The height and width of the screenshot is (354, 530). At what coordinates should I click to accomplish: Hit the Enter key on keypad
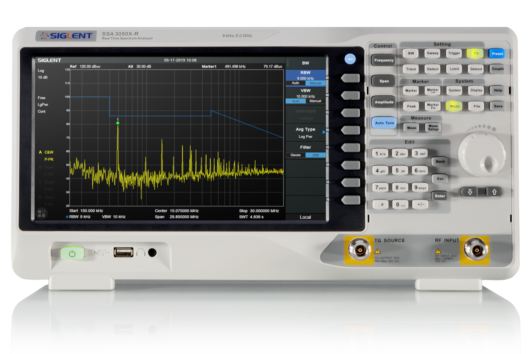coord(440,196)
